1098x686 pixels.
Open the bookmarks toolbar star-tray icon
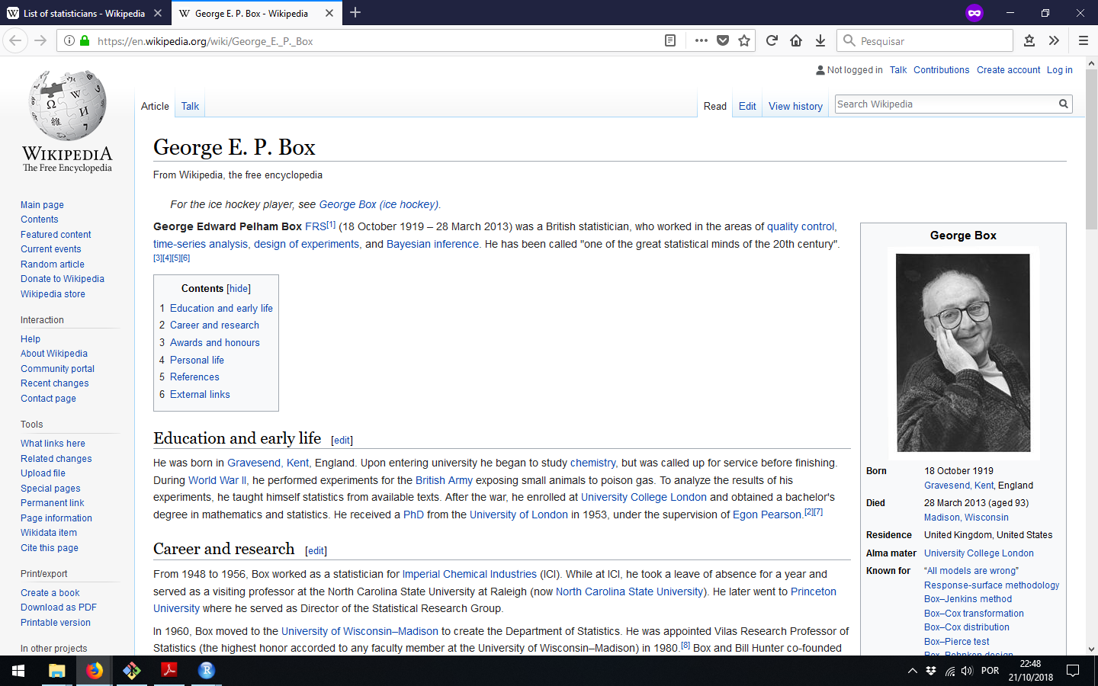click(1029, 40)
